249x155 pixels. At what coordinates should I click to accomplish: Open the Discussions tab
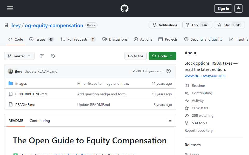[115, 39]
